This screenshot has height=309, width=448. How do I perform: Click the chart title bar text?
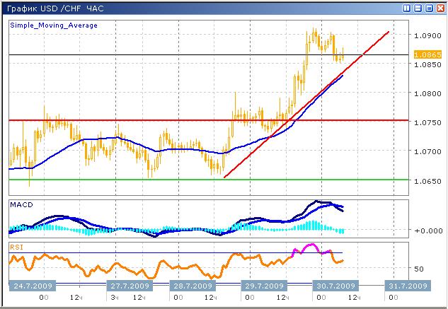(49, 8)
